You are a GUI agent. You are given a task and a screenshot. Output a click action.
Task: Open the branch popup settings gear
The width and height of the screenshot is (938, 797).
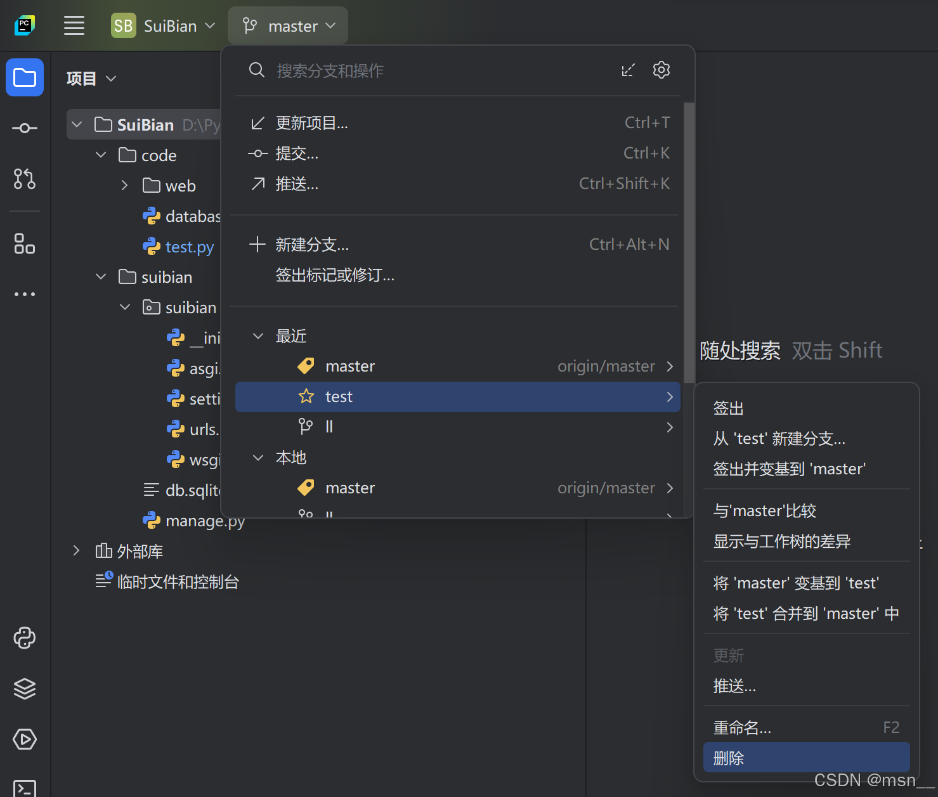tap(661, 70)
